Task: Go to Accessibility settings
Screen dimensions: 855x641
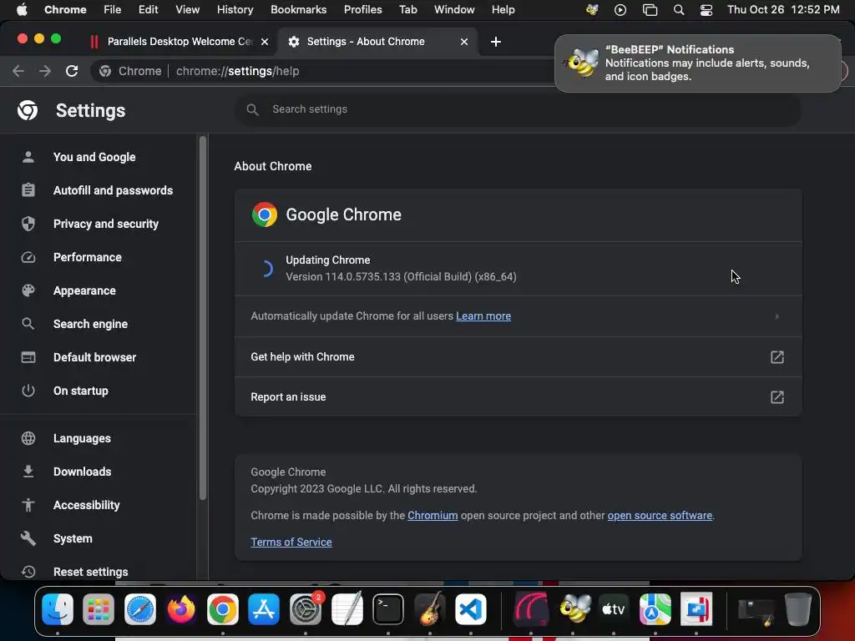Action: click(x=86, y=505)
